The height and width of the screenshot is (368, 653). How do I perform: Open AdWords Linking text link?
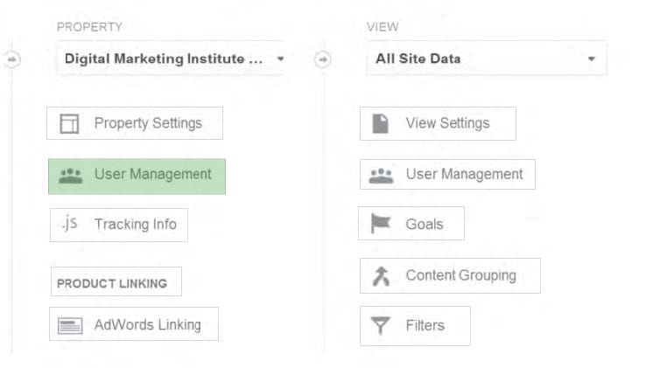[147, 325]
